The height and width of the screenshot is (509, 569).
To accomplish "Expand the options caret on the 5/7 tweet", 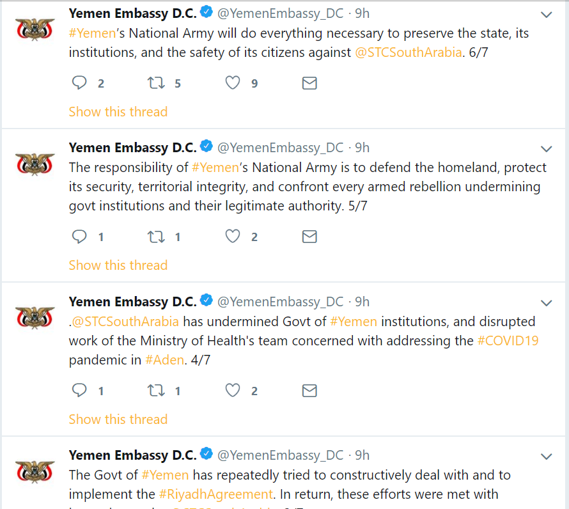I will coord(546,149).
